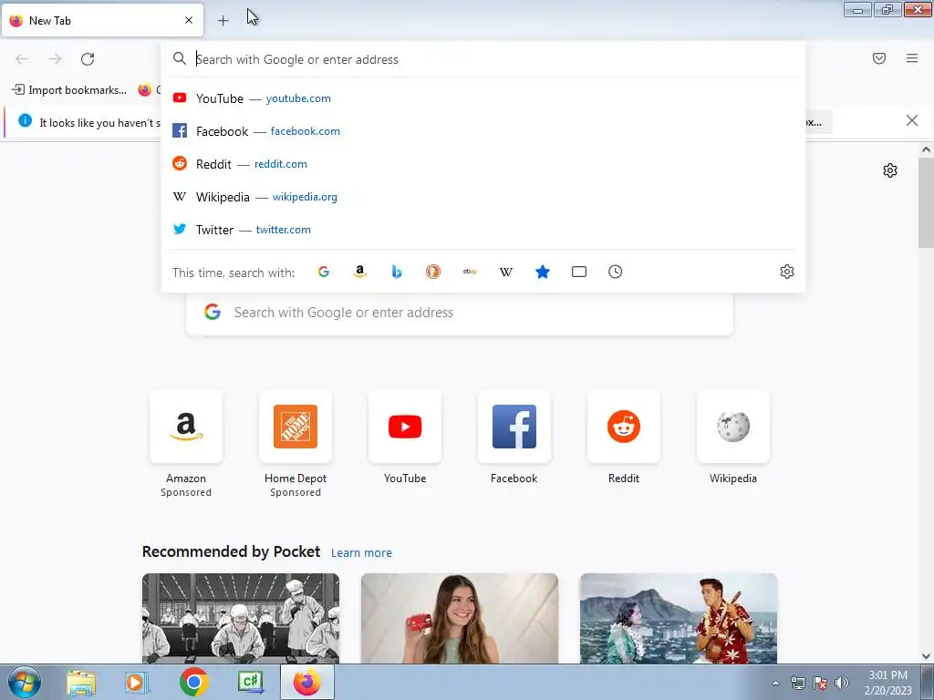Screen dimensions: 934x700
Task: Search history with clock icon
Action: [616, 272]
